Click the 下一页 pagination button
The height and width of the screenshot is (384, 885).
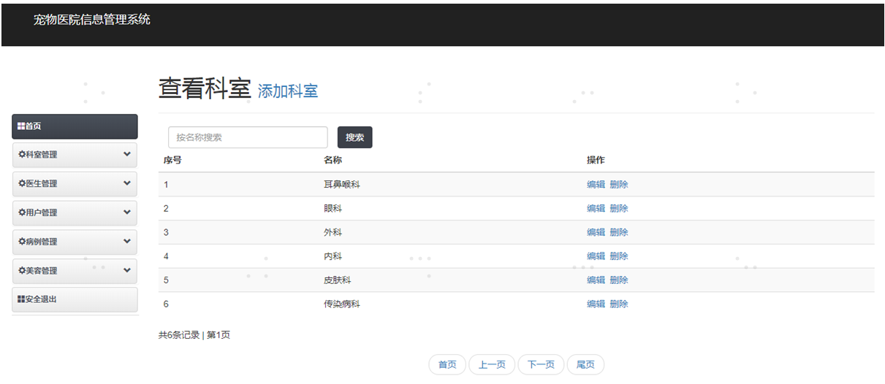tap(541, 365)
